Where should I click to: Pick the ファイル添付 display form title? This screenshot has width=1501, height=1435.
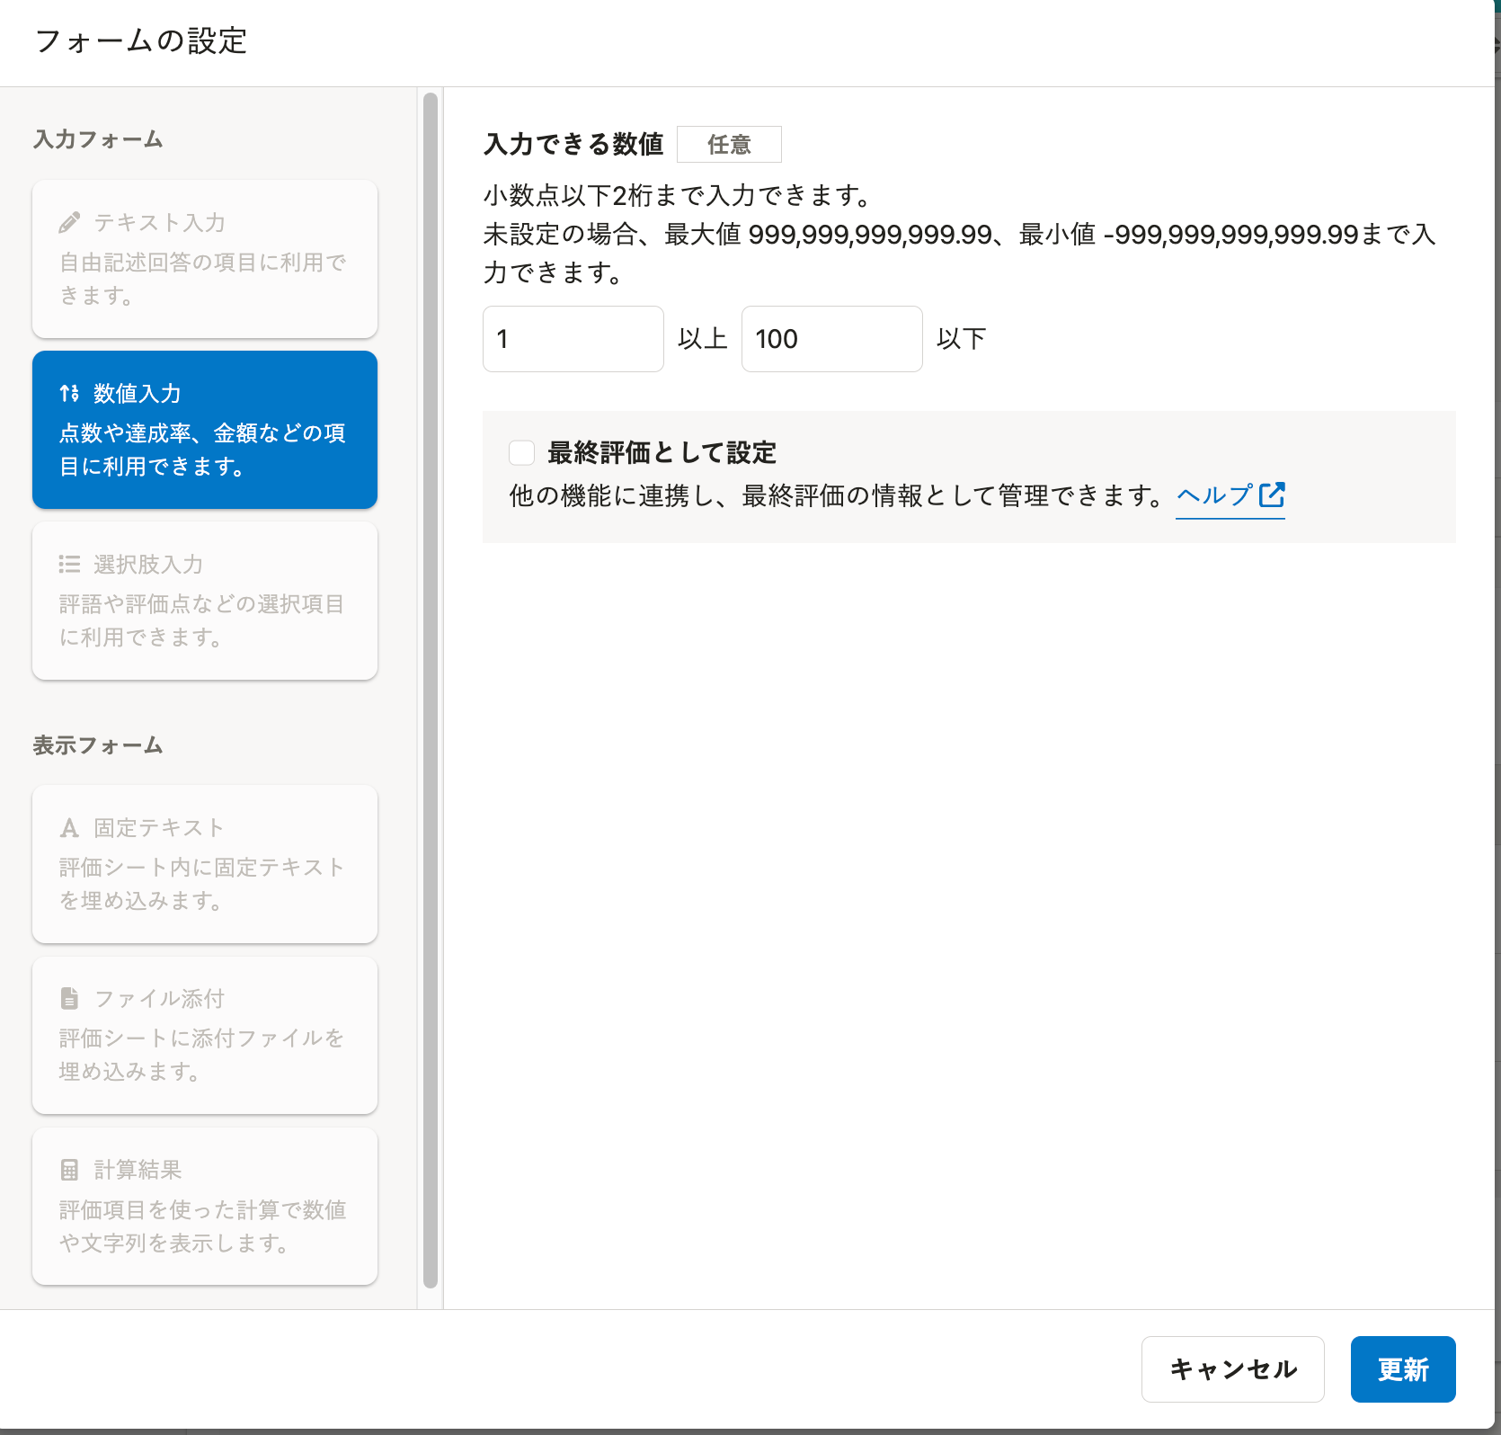pos(159,998)
